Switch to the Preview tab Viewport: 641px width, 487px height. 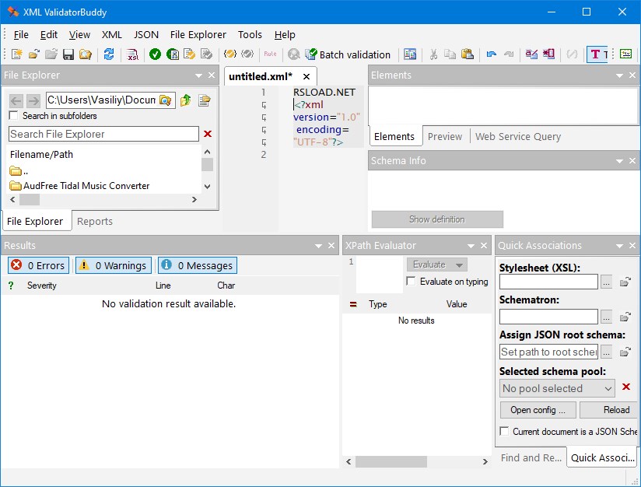pos(445,135)
